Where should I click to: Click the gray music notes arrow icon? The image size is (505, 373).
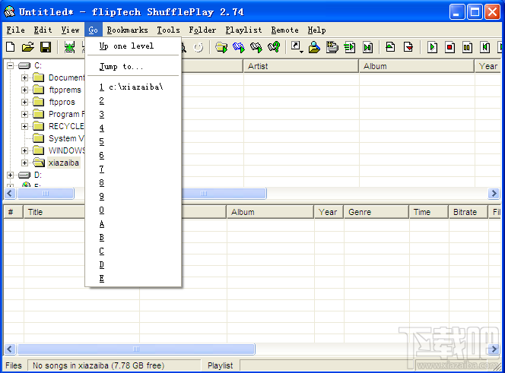tap(256, 47)
